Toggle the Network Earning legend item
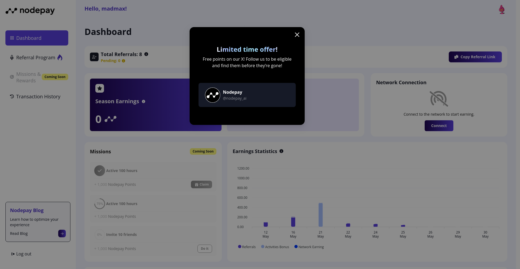520x269 pixels. coord(309,247)
